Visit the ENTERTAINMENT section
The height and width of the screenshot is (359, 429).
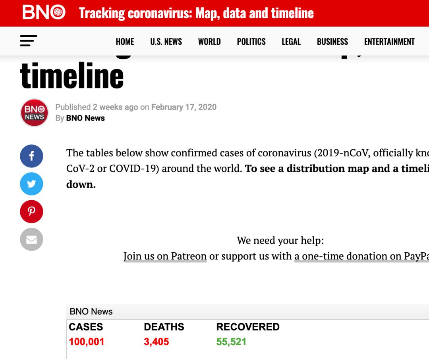(389, 42)
